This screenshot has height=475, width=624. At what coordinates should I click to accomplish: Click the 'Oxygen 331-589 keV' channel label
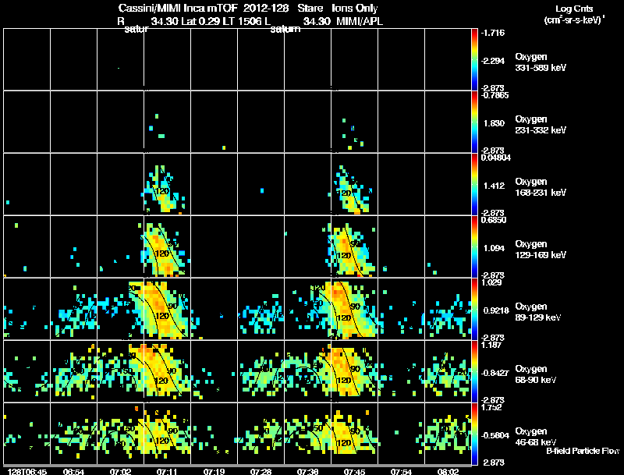click(x=541, y=62)
